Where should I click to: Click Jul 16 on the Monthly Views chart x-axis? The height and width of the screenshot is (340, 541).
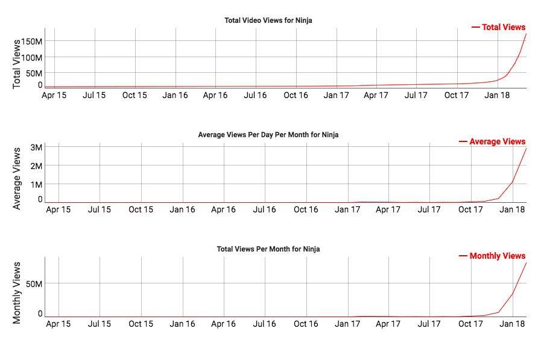pos(264,324)
